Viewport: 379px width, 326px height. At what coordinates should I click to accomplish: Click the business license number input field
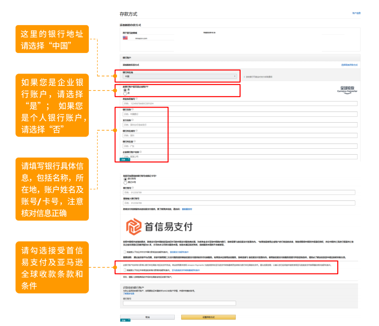(240, 104)
